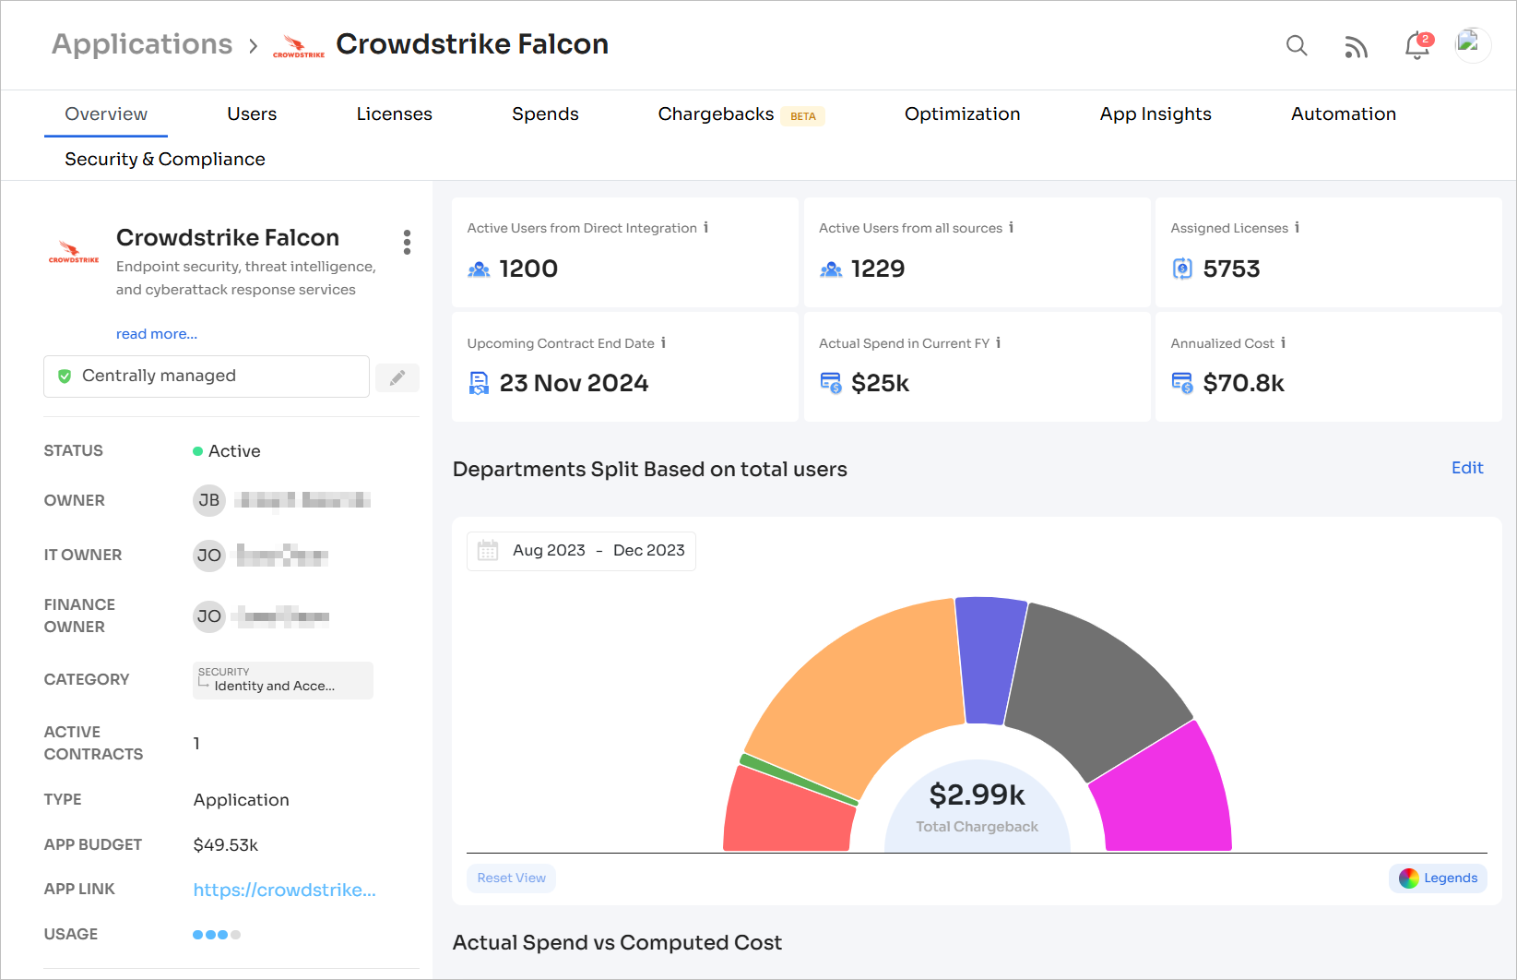1517x980 pixels.
Task: Click the JB owner avatar
Action: (209, 500)
